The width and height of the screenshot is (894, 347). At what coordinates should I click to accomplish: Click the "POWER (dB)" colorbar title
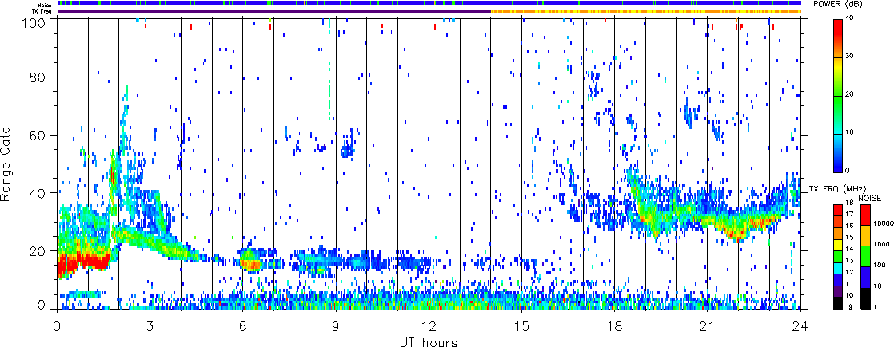click(839, 5)
